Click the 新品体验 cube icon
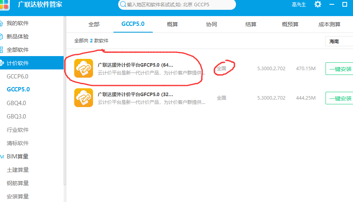The image size is (353, 202). pyautogui.click(x=1, y=36)
